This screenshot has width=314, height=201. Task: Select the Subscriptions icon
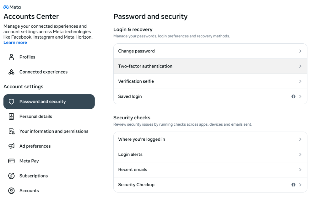coord(11,176)
